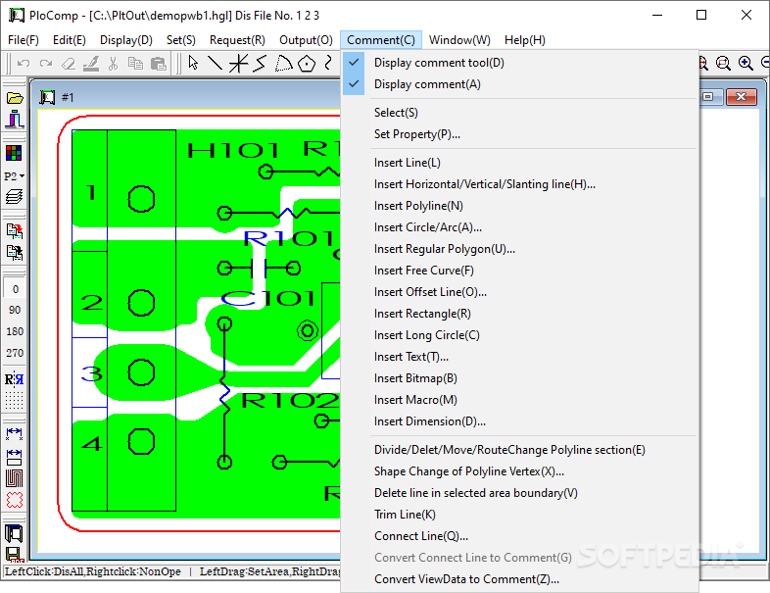The image size is (770, 593).
Task: Click the file compare icon with red arrow
Action: (15, 231)
